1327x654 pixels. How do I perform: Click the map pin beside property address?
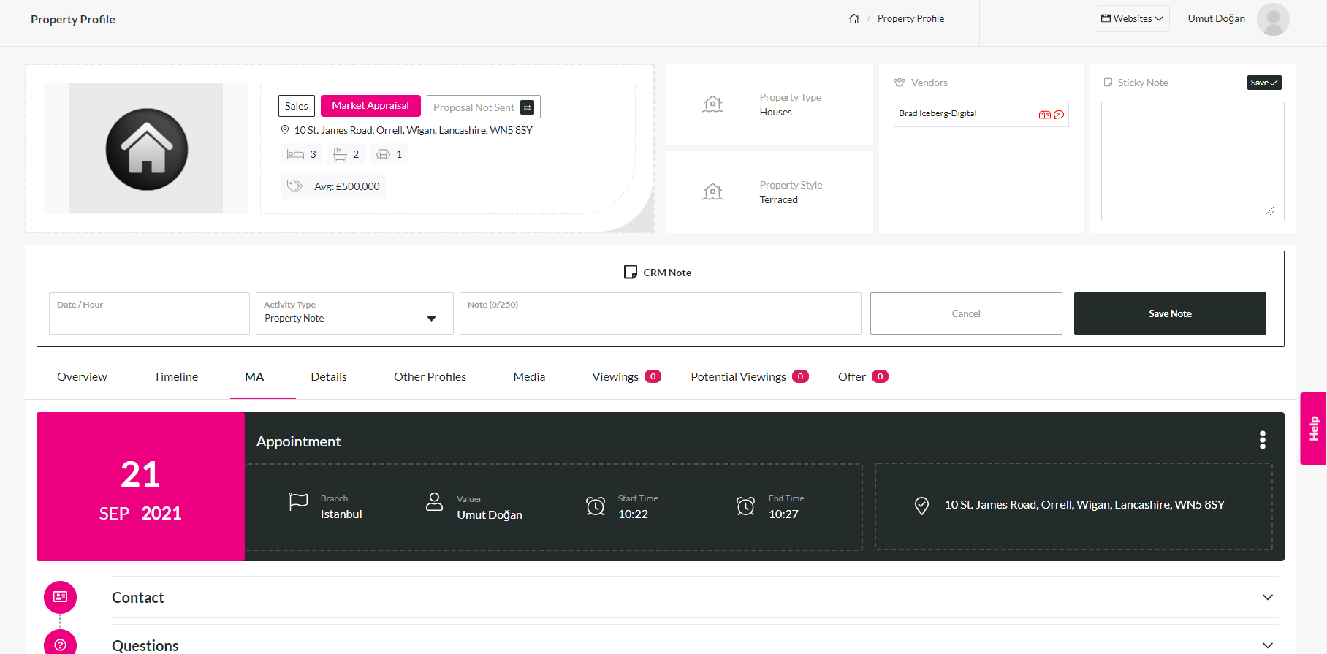(x=285, y=130)
